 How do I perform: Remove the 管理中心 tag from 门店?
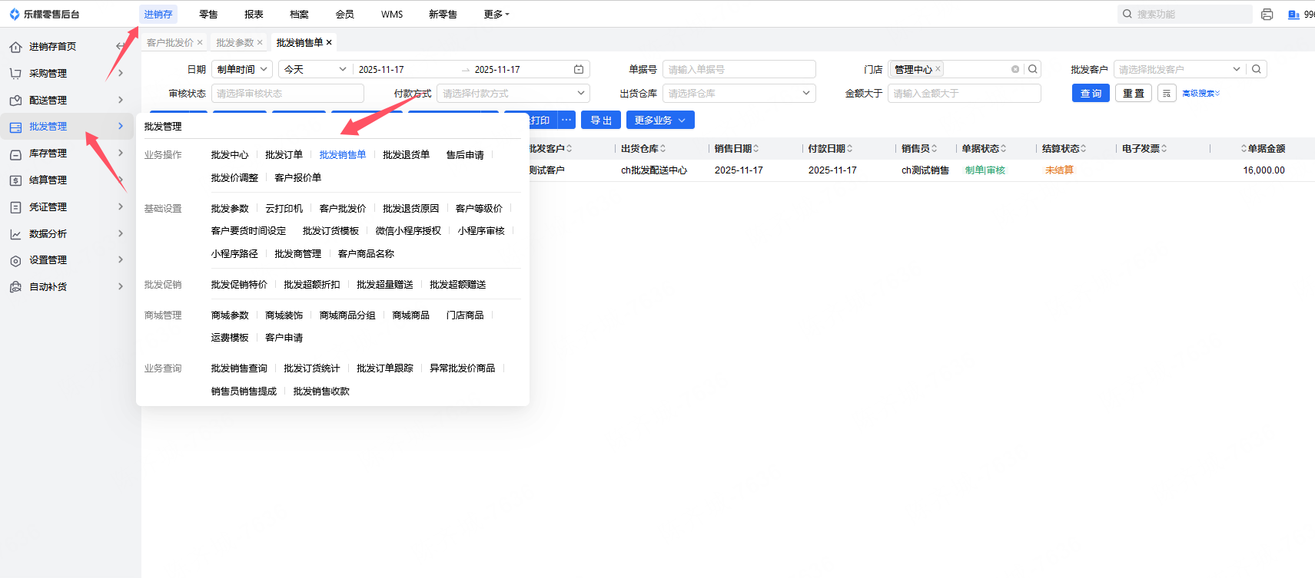click(x=938, y=69)
